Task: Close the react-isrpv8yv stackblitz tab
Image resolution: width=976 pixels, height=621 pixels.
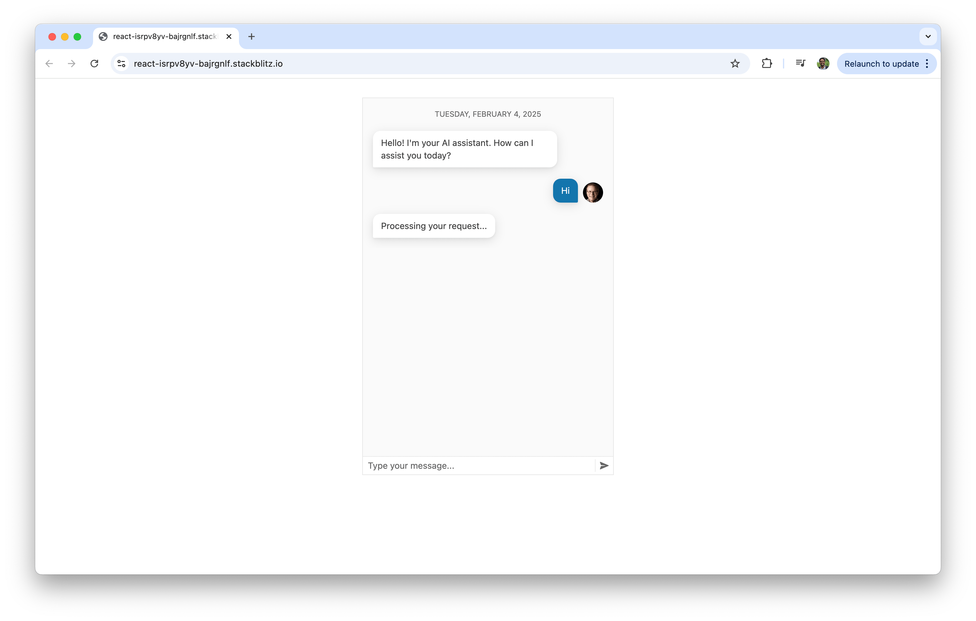Action: (229, 36)
